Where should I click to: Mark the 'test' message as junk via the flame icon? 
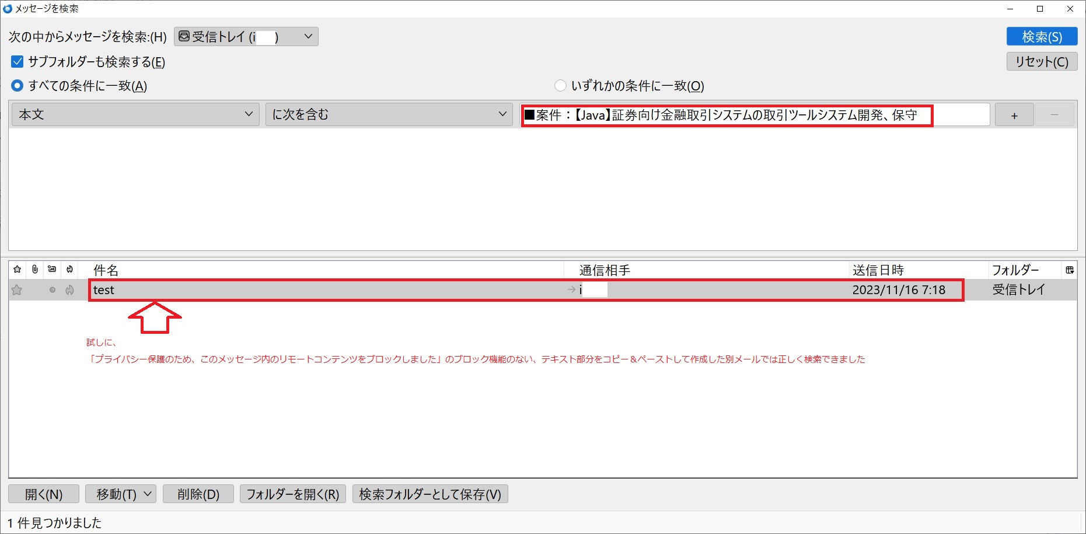pyautogui.click(x=69, y=290)
